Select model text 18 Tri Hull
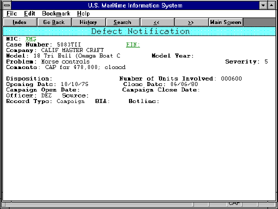This screenshot has width=278, height=209. tap(52, 56)
